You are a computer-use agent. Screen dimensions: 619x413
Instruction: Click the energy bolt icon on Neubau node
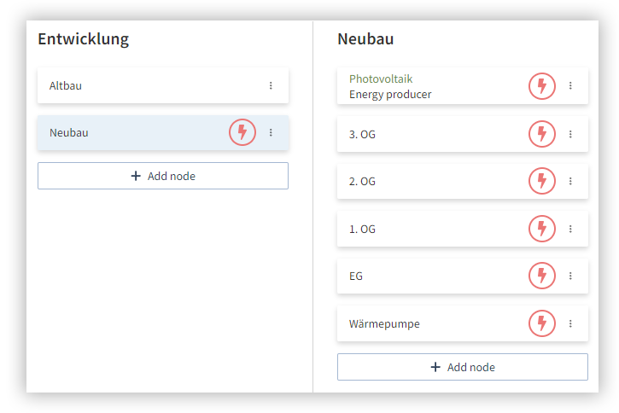click(x=242, y=132)
